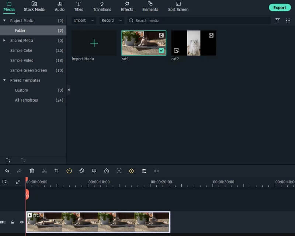Expand the Shared Media tree

[4, 40]
